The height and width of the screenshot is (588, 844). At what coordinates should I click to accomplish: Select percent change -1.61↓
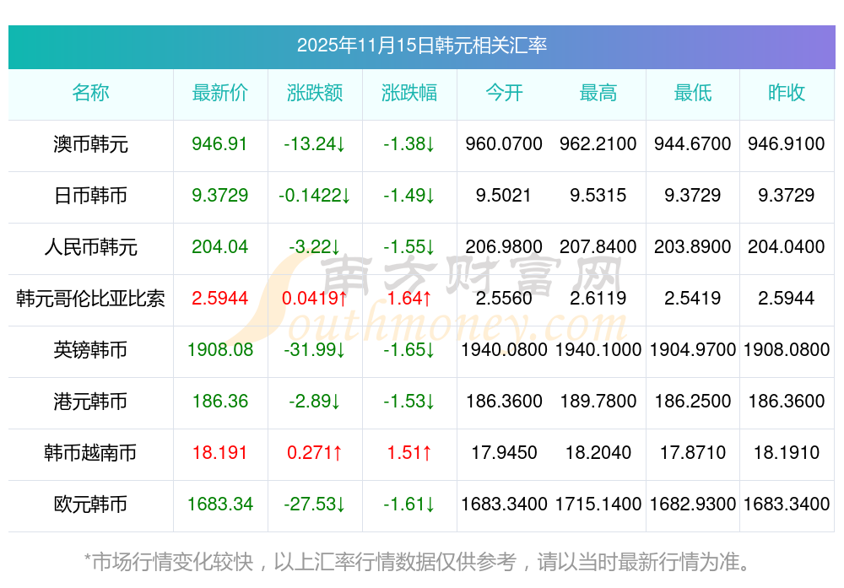409,504
